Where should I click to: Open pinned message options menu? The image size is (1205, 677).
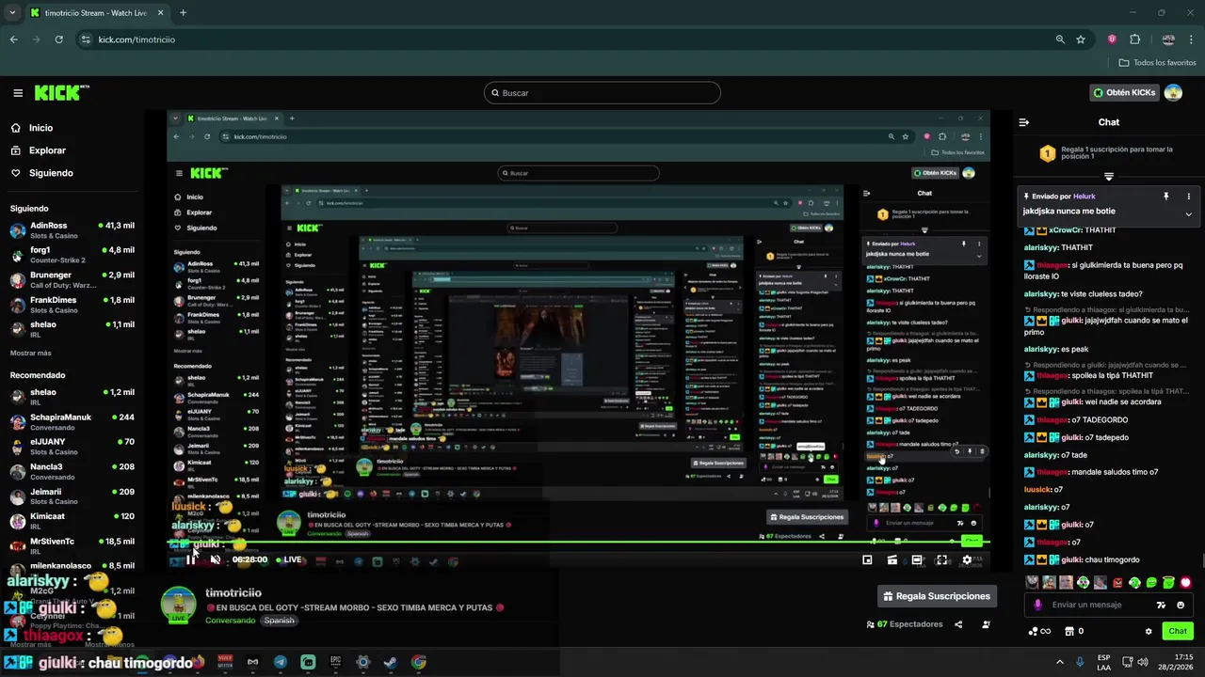1188,197
